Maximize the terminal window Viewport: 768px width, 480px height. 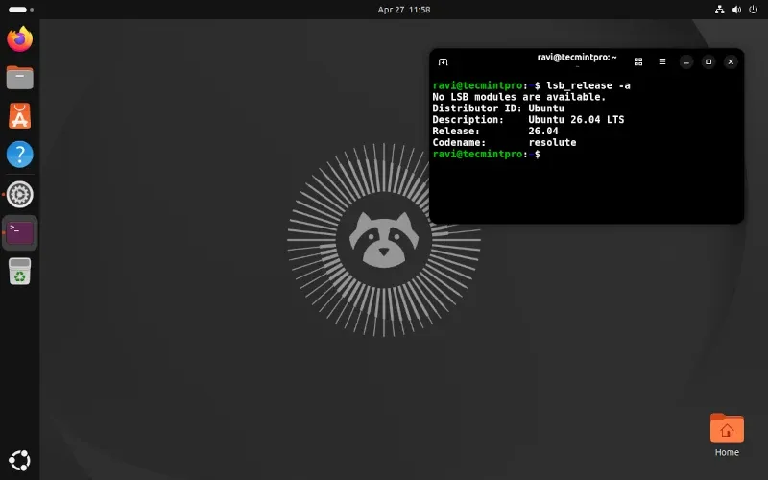click(708, 61)
